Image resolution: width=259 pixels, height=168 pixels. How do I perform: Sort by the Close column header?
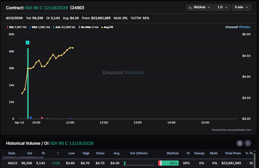[x=100, y=153]
